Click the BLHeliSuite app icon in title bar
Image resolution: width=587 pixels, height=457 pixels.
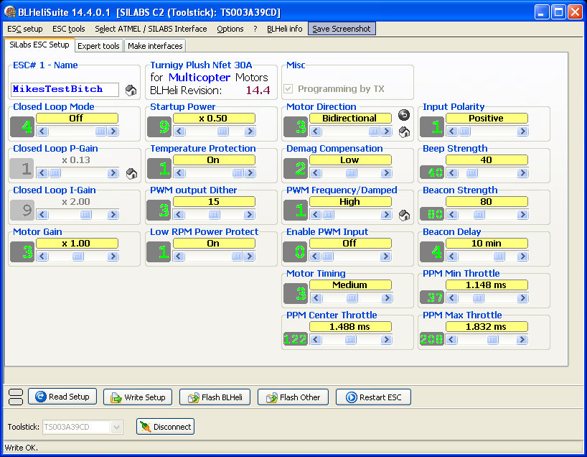pyautogui.click(x=10, y=11)
